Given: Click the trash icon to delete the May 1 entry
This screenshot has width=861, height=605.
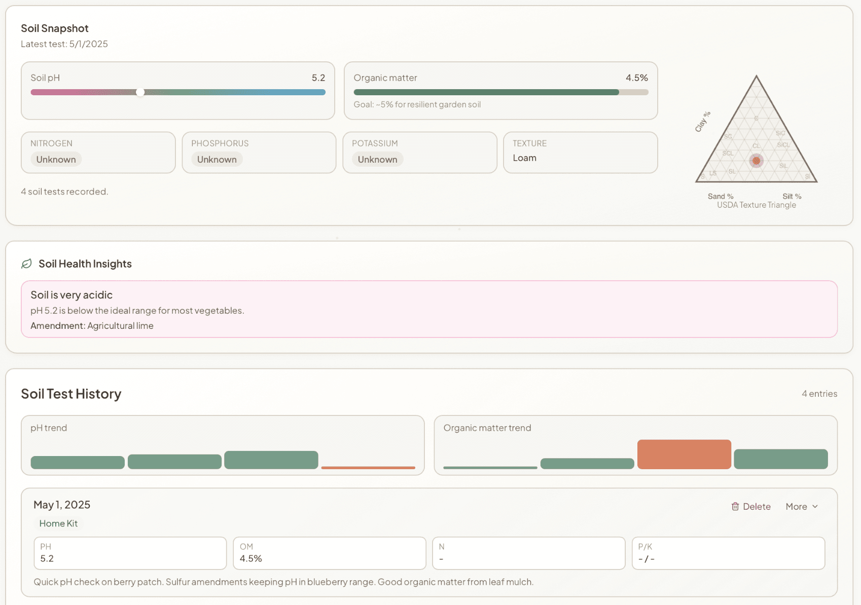Looking at the screenshot, I should pyautogui.click(x=735, y=506).
